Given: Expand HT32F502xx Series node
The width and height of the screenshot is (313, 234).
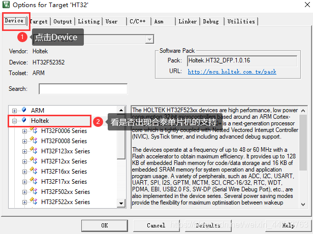Looking at the screenshot, I should click(x=24, y=192).
